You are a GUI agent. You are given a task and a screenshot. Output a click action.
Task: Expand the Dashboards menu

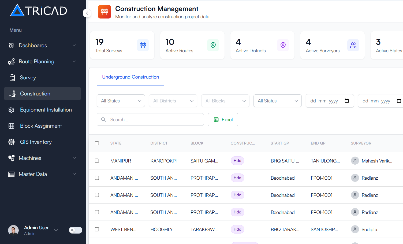tap(33, 45)
